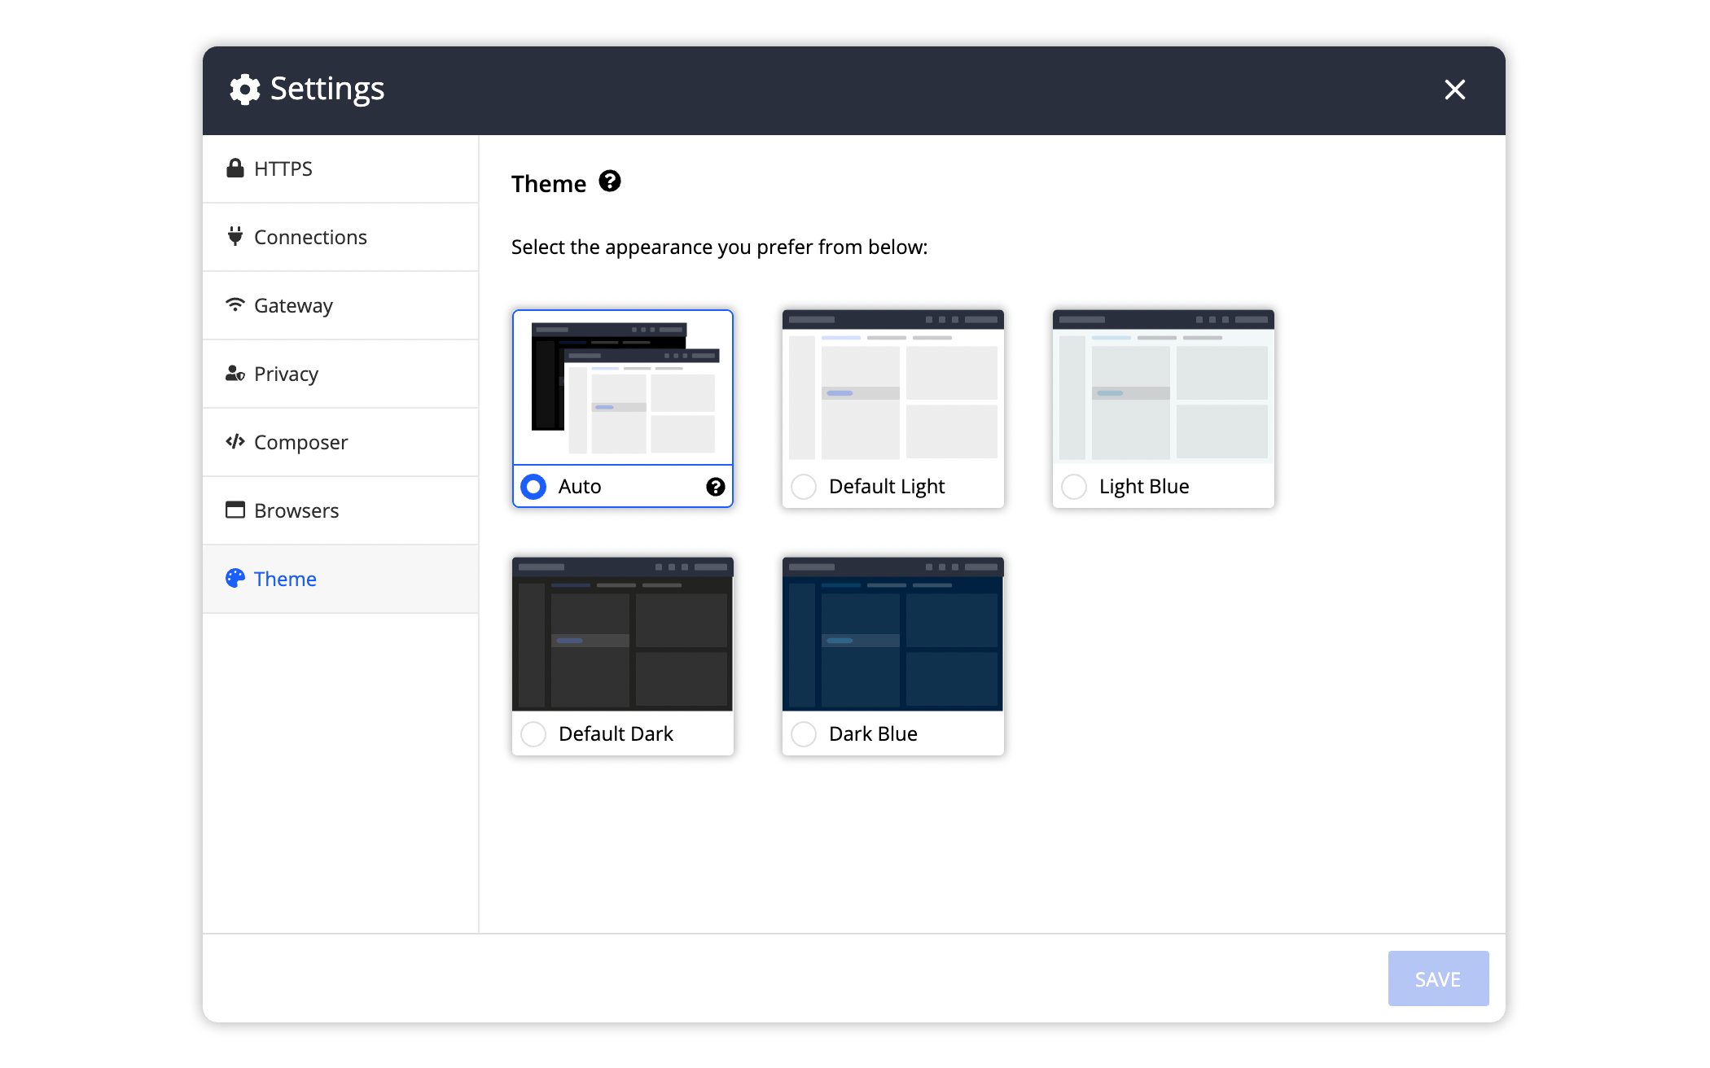Viewport: 1710px width, 1068px height.
Task: Click the Connections plugin icon
Action: point(236,236)
